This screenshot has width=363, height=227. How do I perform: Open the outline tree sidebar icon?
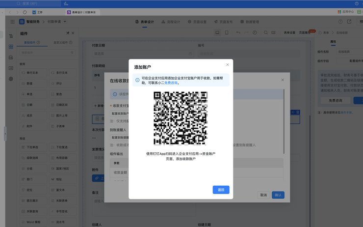[11, 36]
